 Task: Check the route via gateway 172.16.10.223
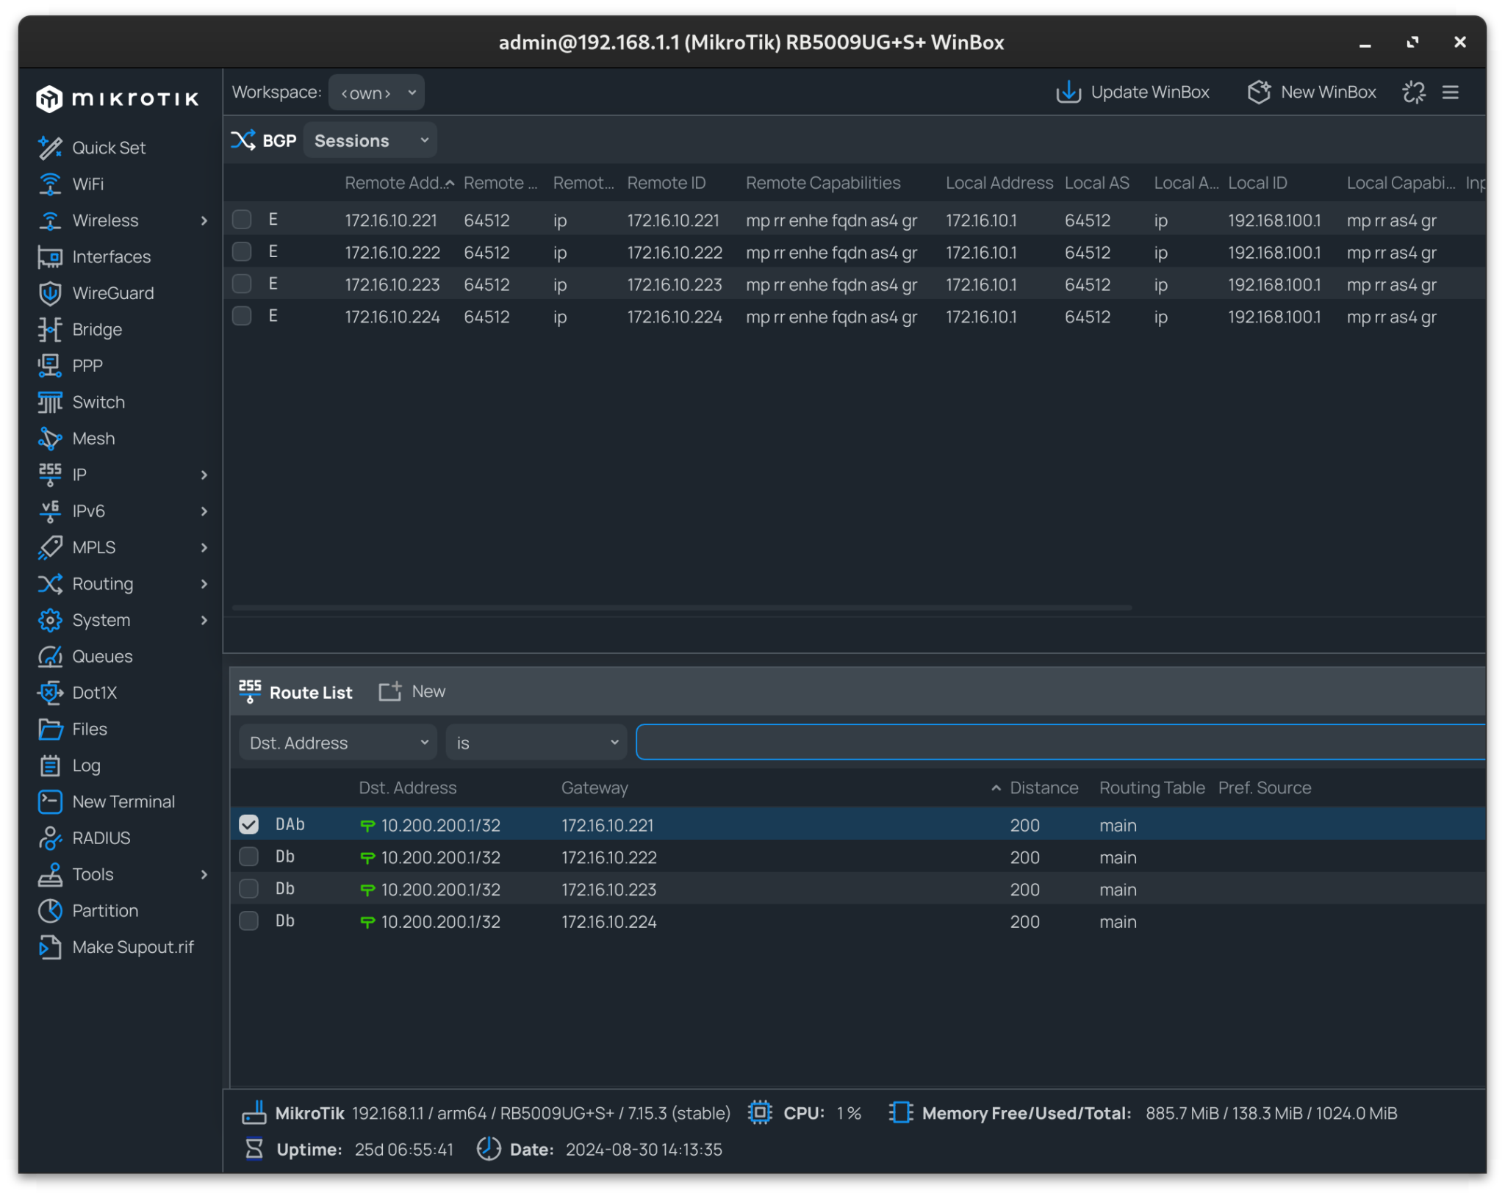click(x=249, y=889)
